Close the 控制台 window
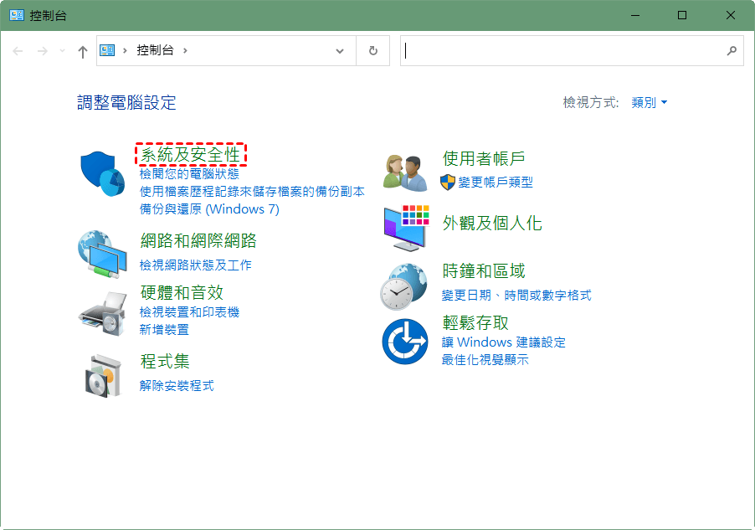This screenshot has height=530, width=755. click(730, 15)
